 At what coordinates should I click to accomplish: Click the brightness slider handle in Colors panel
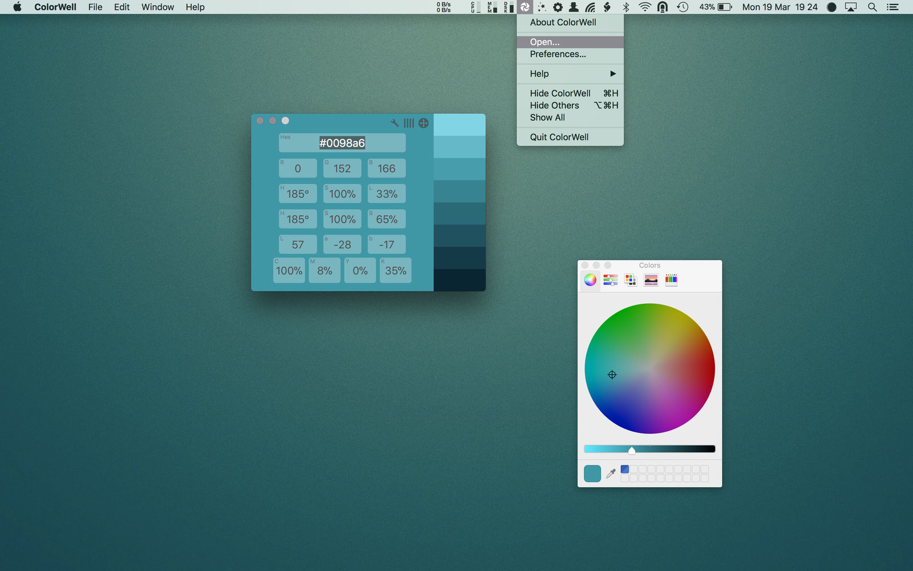tap(632, 451)
